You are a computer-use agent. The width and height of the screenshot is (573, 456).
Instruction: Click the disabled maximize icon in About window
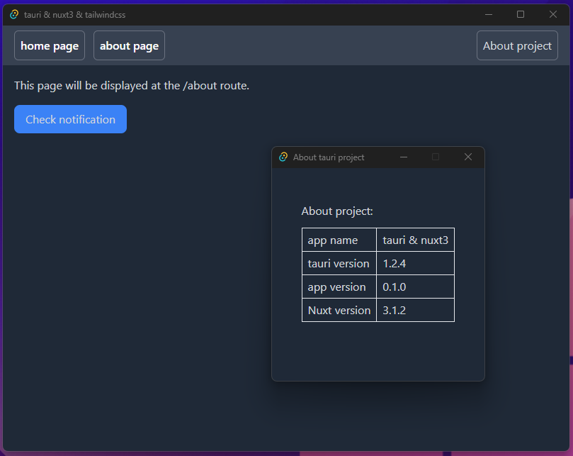pyautogui.click(x=436, y=157)
